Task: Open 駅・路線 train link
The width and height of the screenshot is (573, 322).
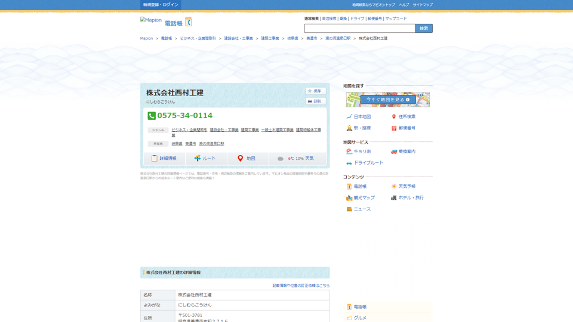Action: [x=362, y=128]
